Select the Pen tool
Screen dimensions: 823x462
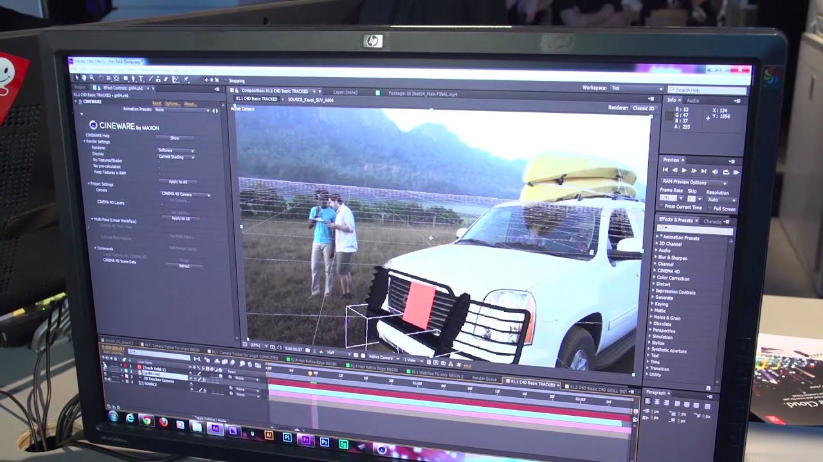click(133, 78)
